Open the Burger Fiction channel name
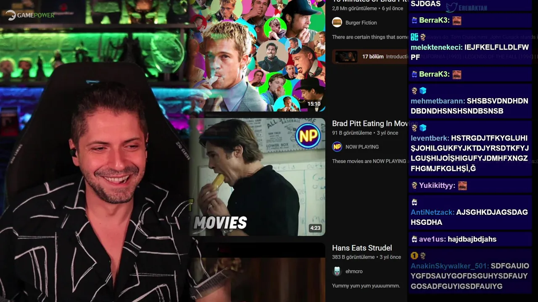 pyautogui.click(x=361, y=23)
